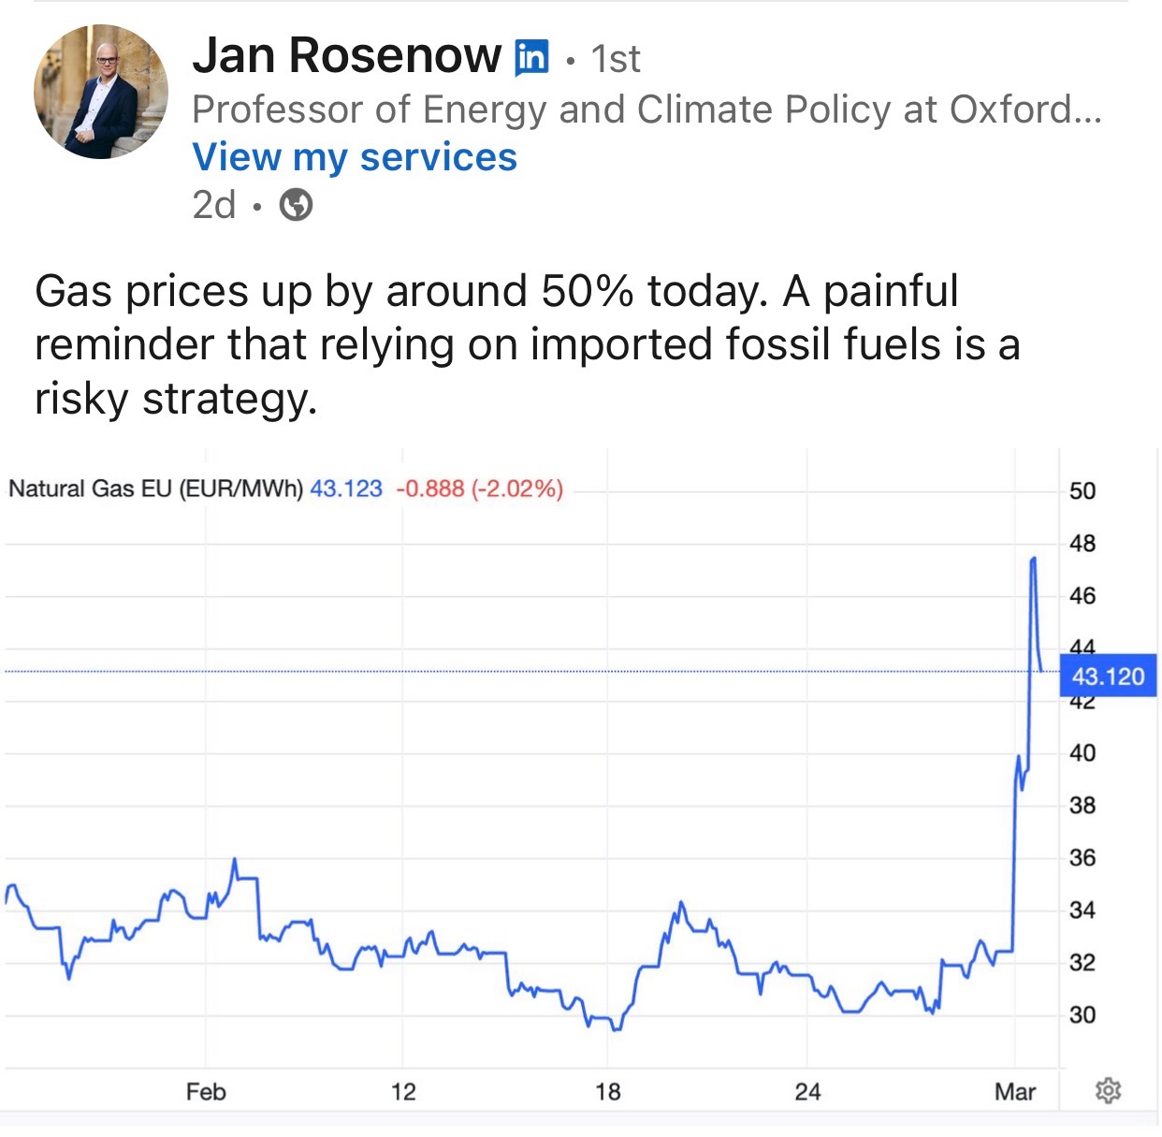Click the Professor of Energy headline text
Image resolution: width=1162 pixels, height=1137 pixels.
click(x=646, y=109)
